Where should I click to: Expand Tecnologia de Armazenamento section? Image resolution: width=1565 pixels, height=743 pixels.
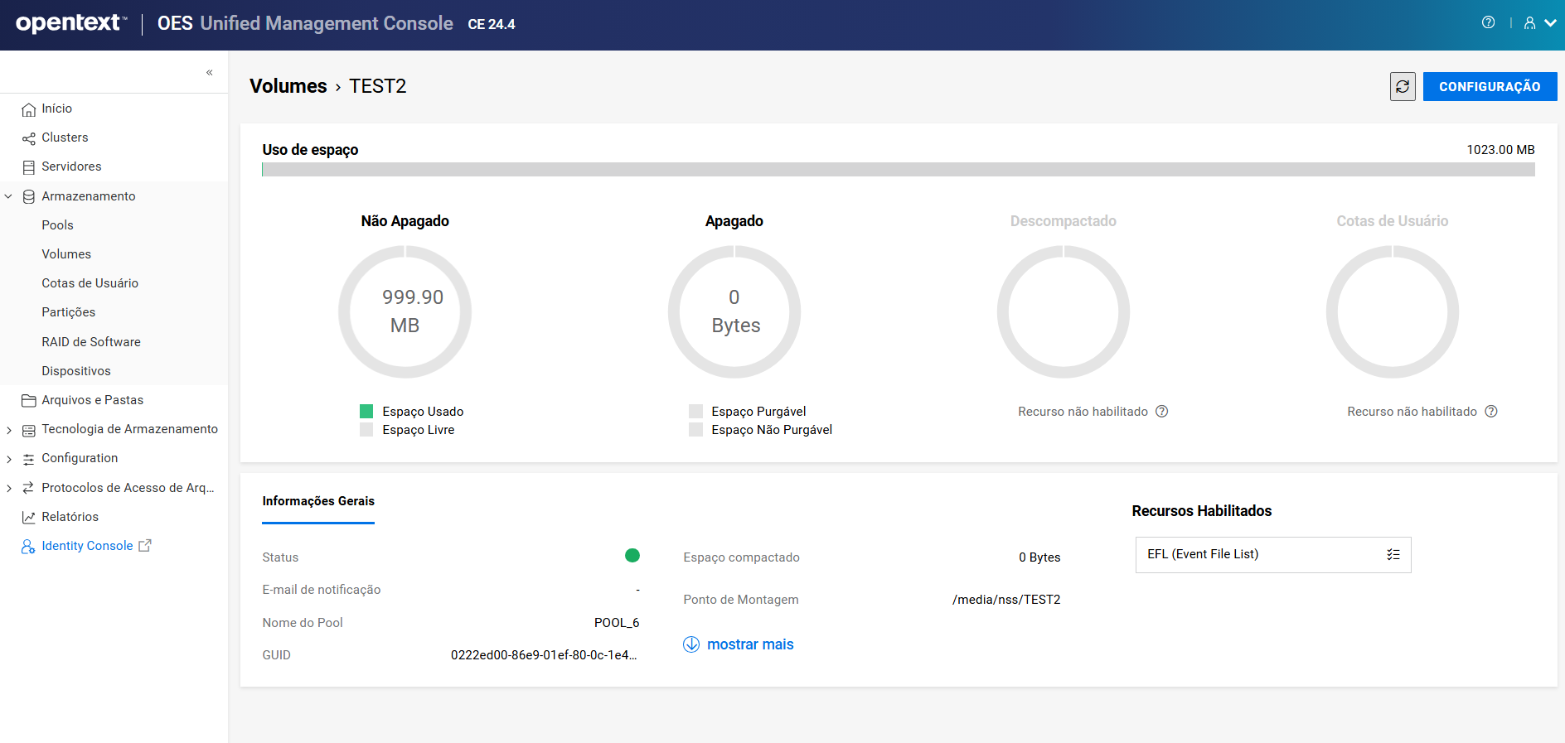[x=8, y=430]
